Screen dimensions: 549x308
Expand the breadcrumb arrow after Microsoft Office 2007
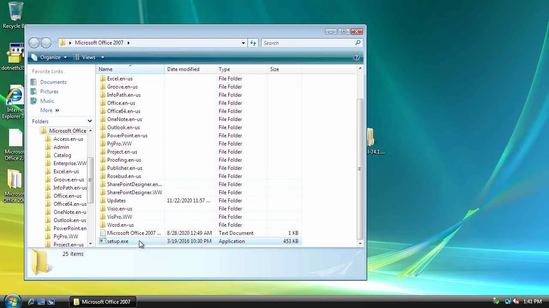point(128,43)
